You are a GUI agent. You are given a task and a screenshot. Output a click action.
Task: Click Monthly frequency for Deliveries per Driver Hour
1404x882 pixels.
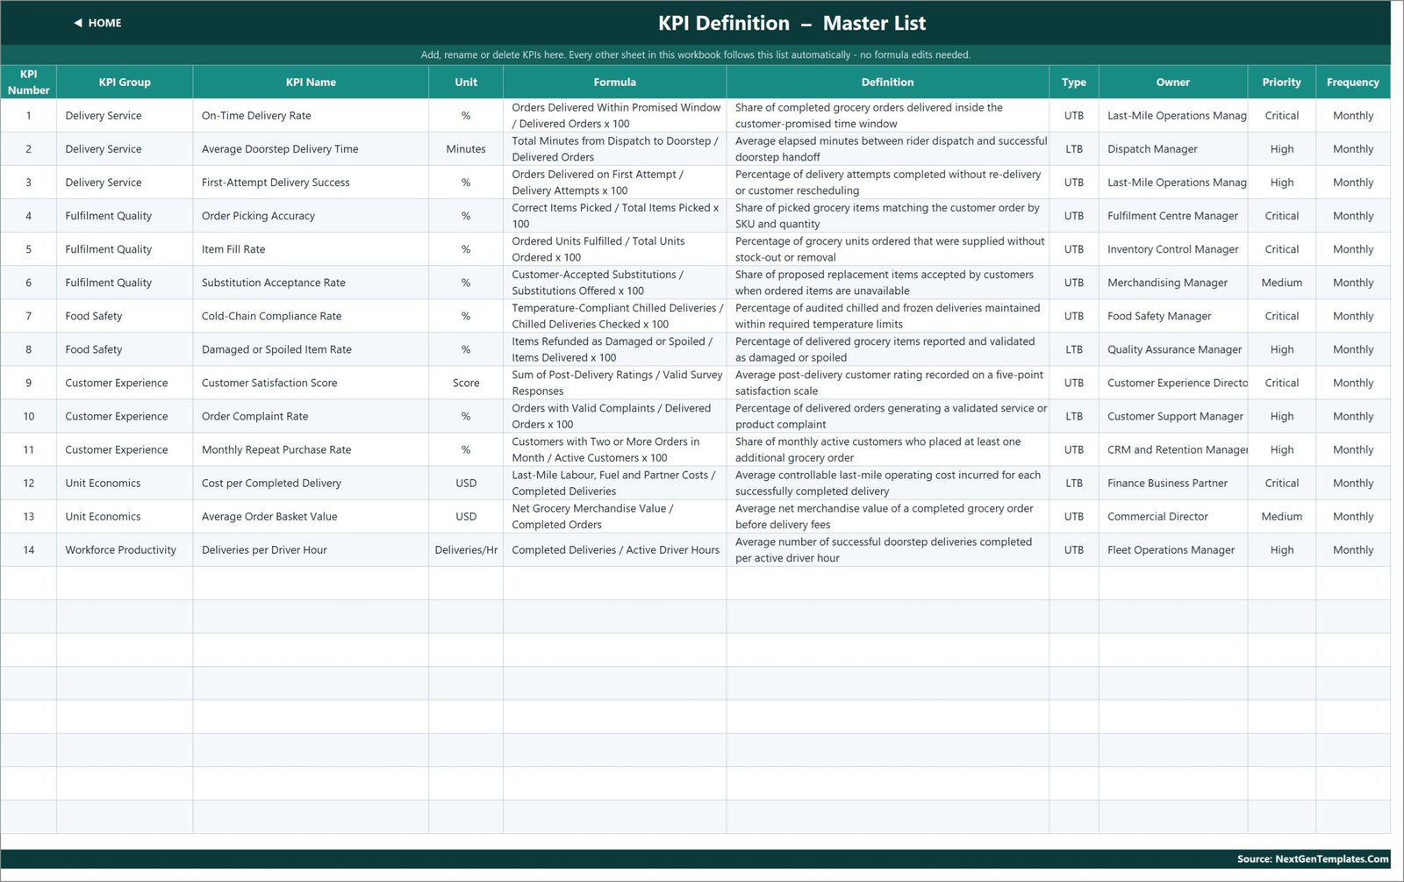[1352, 549]
